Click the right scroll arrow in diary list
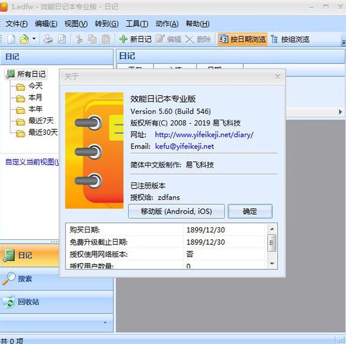The height and width of the screenshot is (344, 346). coord(340,112)
